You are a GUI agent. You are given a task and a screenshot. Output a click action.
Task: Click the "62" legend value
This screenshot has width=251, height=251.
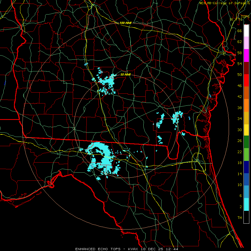(240, 42)
